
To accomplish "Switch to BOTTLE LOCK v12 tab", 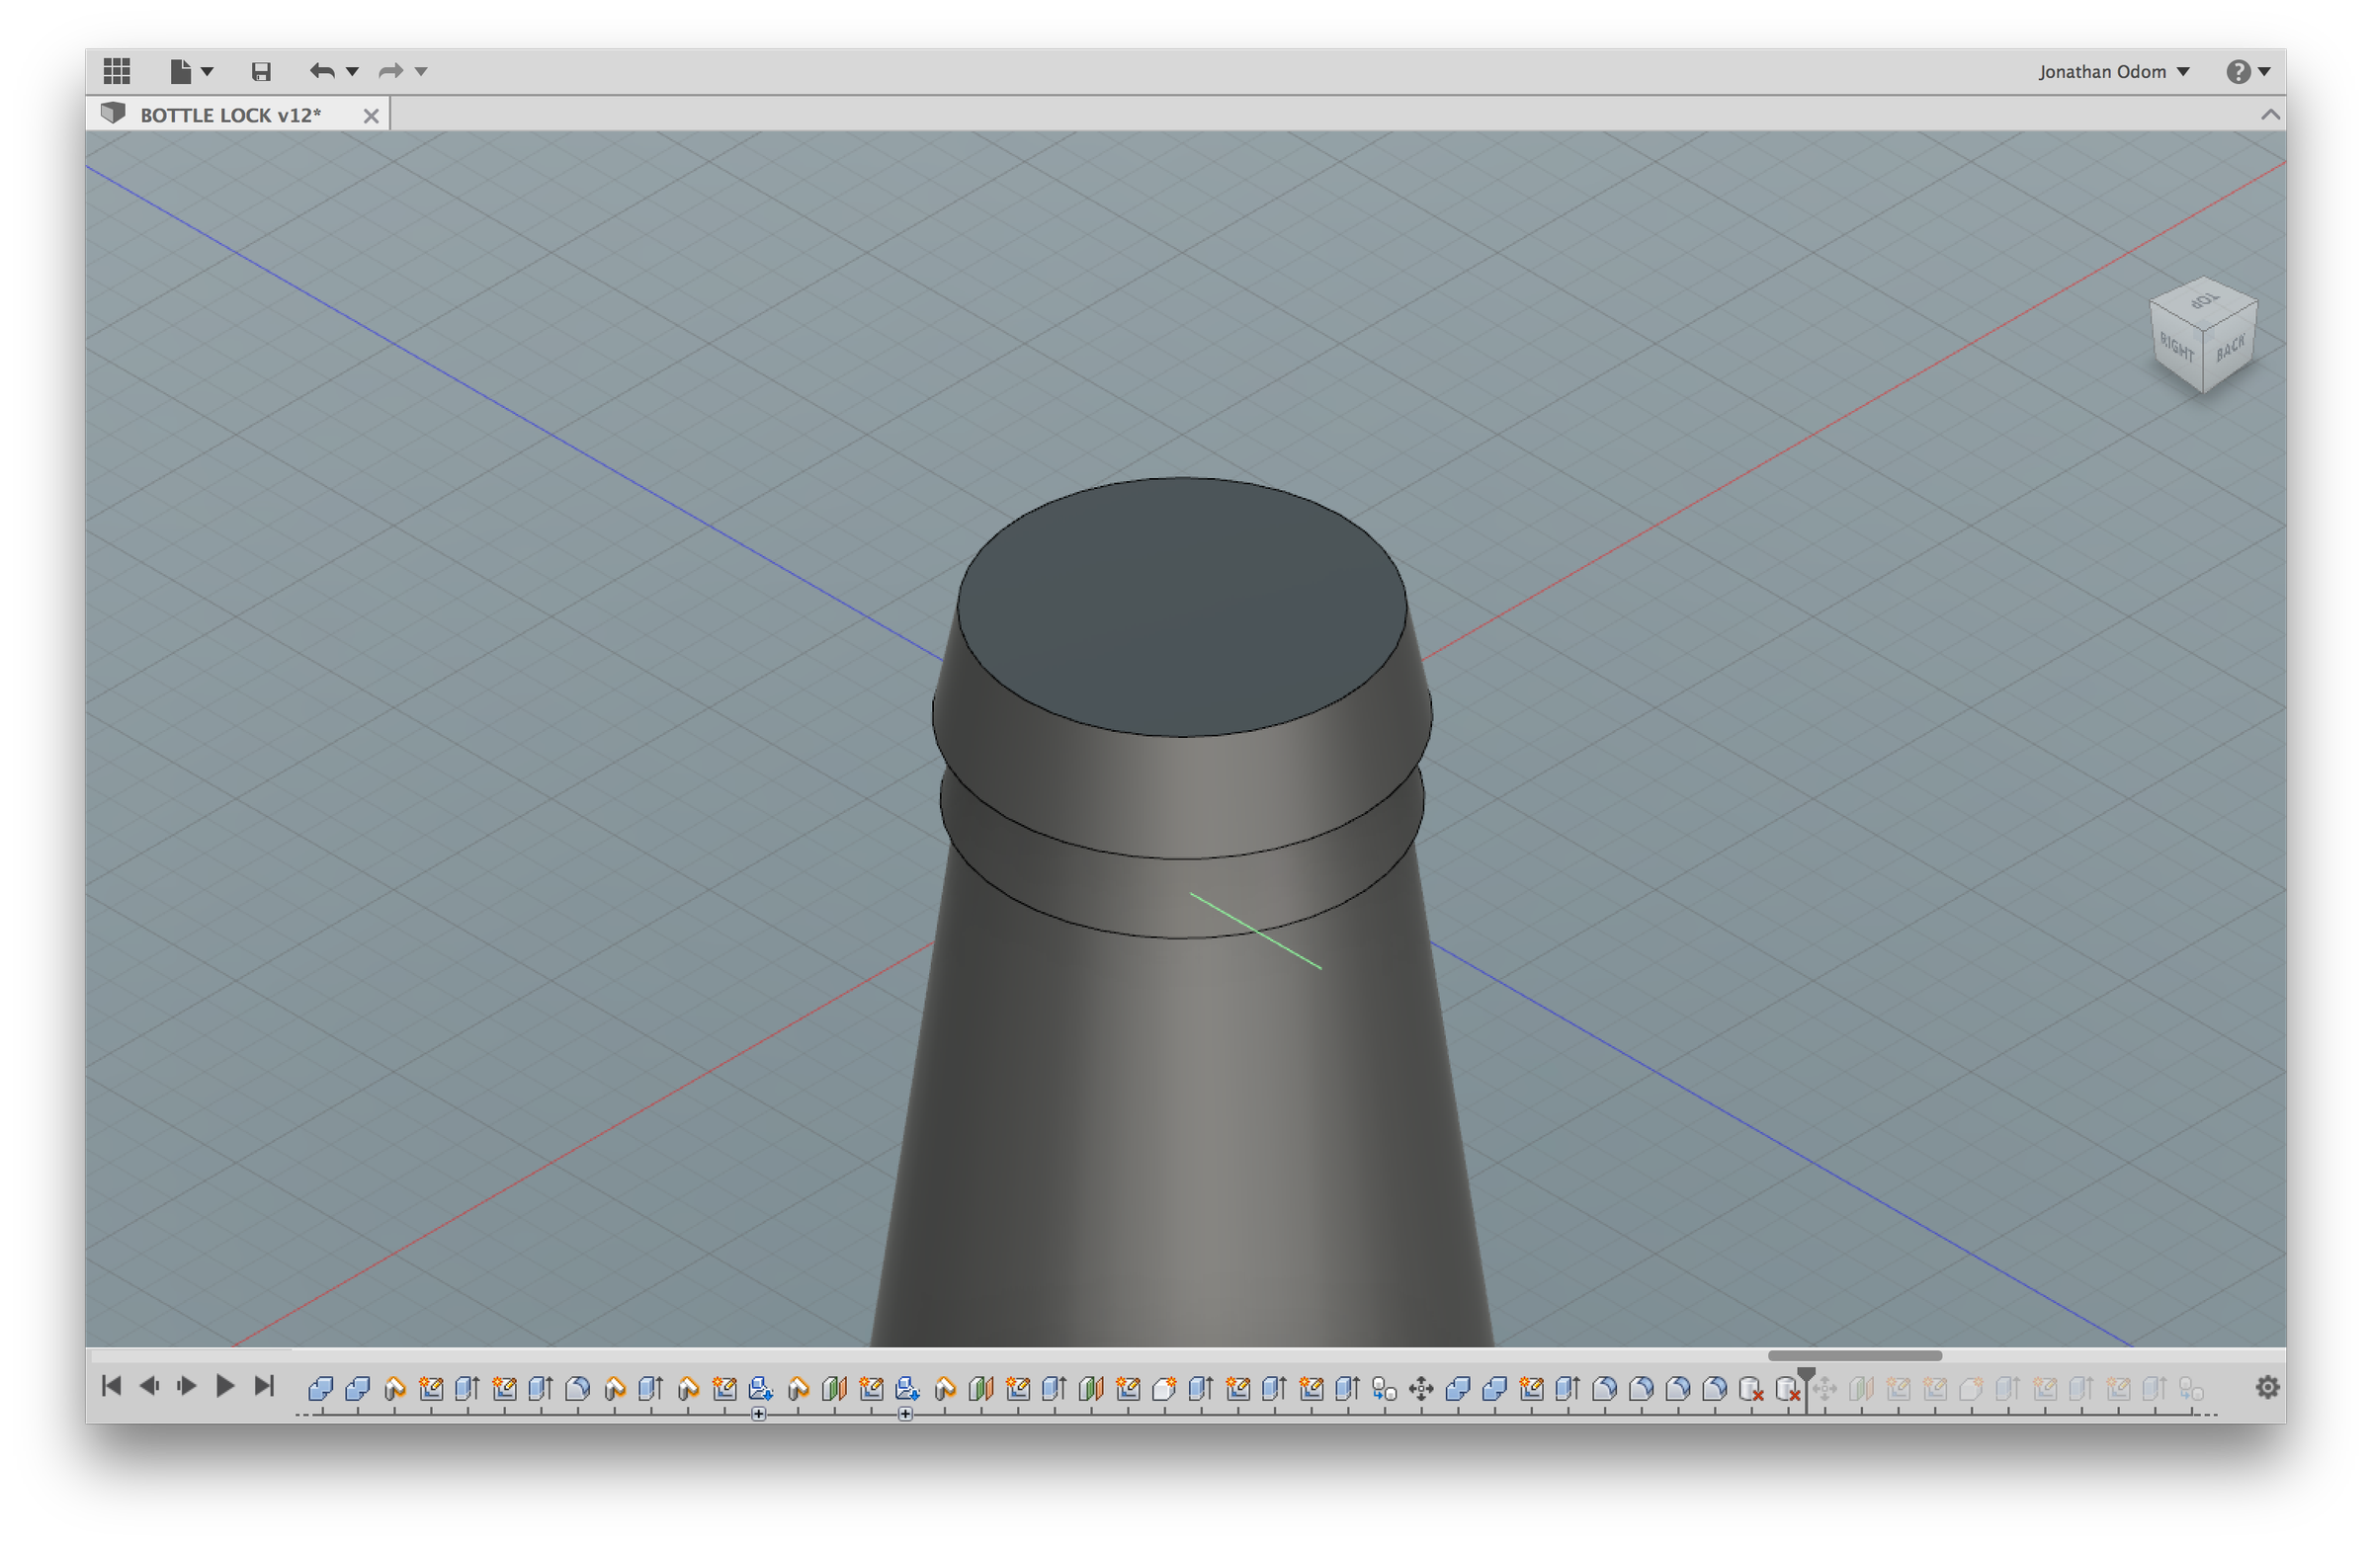I will [x=230, y=116].
